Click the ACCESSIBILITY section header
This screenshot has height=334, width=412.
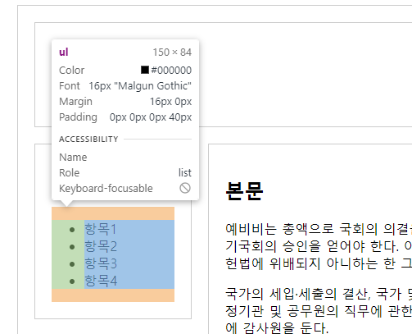tap(88, 139)
